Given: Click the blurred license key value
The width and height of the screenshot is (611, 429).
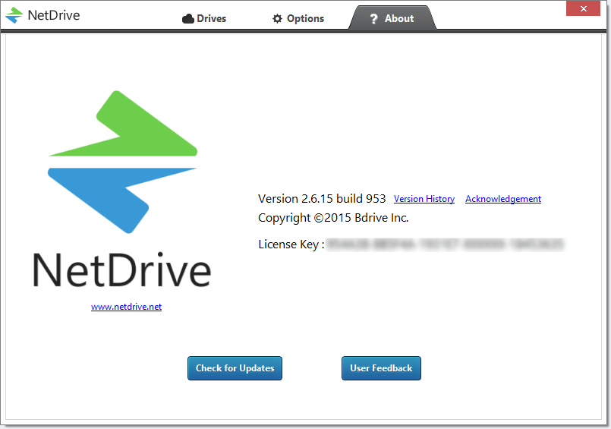Looking at the screenshot, I should click(445, 244).
